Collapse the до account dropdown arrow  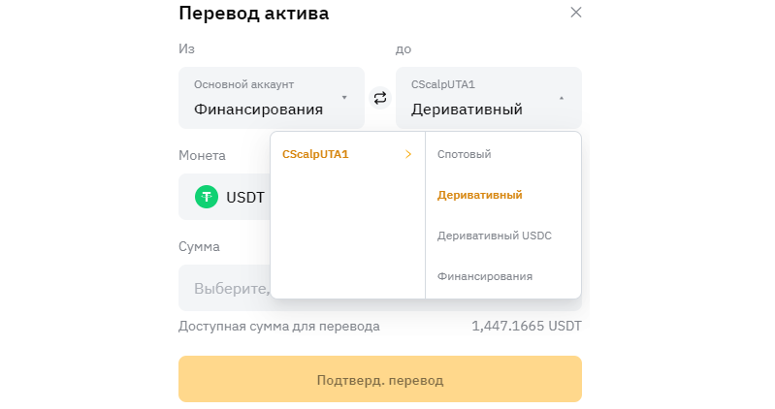point(562,98)
